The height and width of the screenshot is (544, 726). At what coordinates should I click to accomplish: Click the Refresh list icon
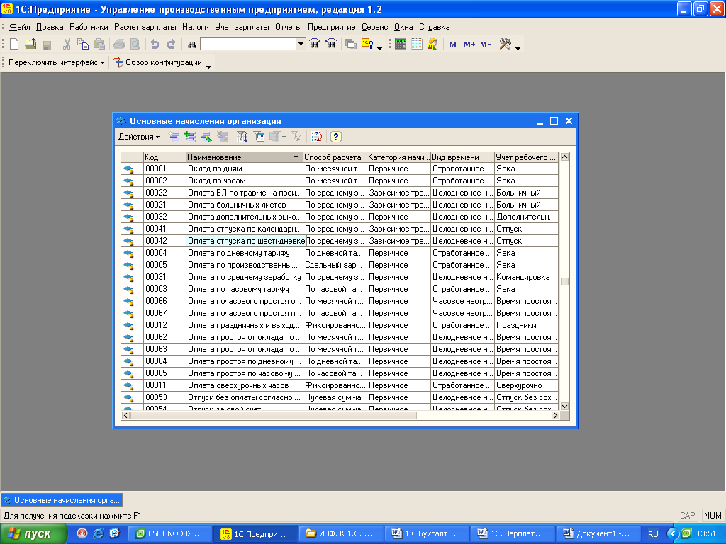click(x=317, y=137)
